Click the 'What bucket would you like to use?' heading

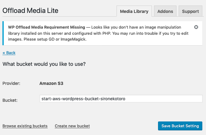pos(44,64)
